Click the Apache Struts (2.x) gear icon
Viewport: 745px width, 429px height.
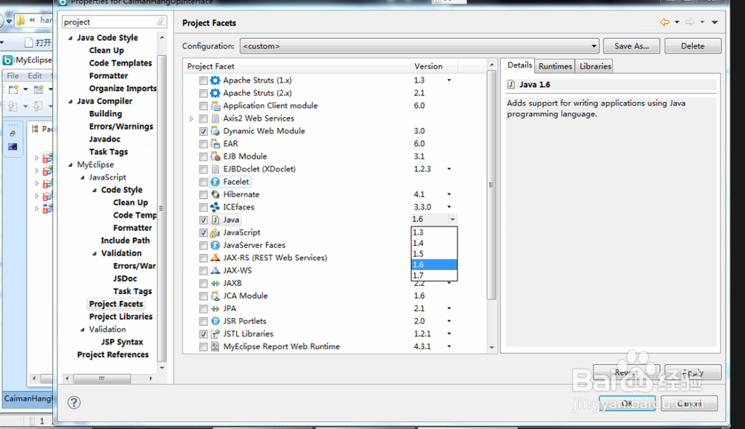point(215,93)
